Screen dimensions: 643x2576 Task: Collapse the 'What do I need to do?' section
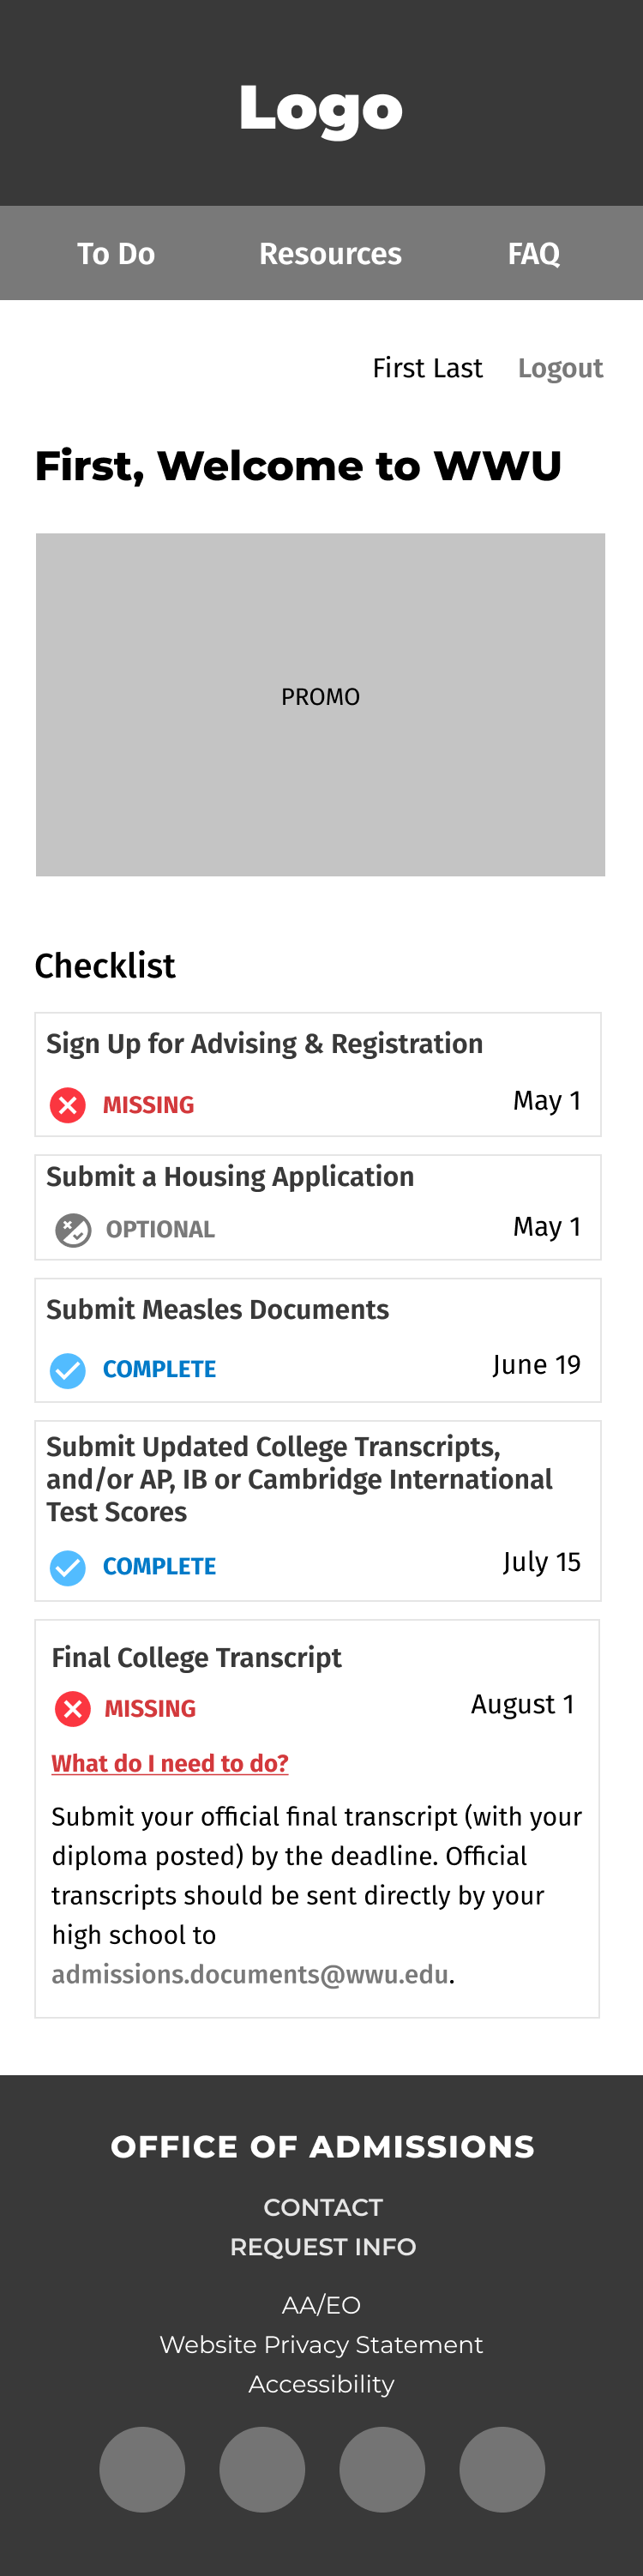[170, 1763]
